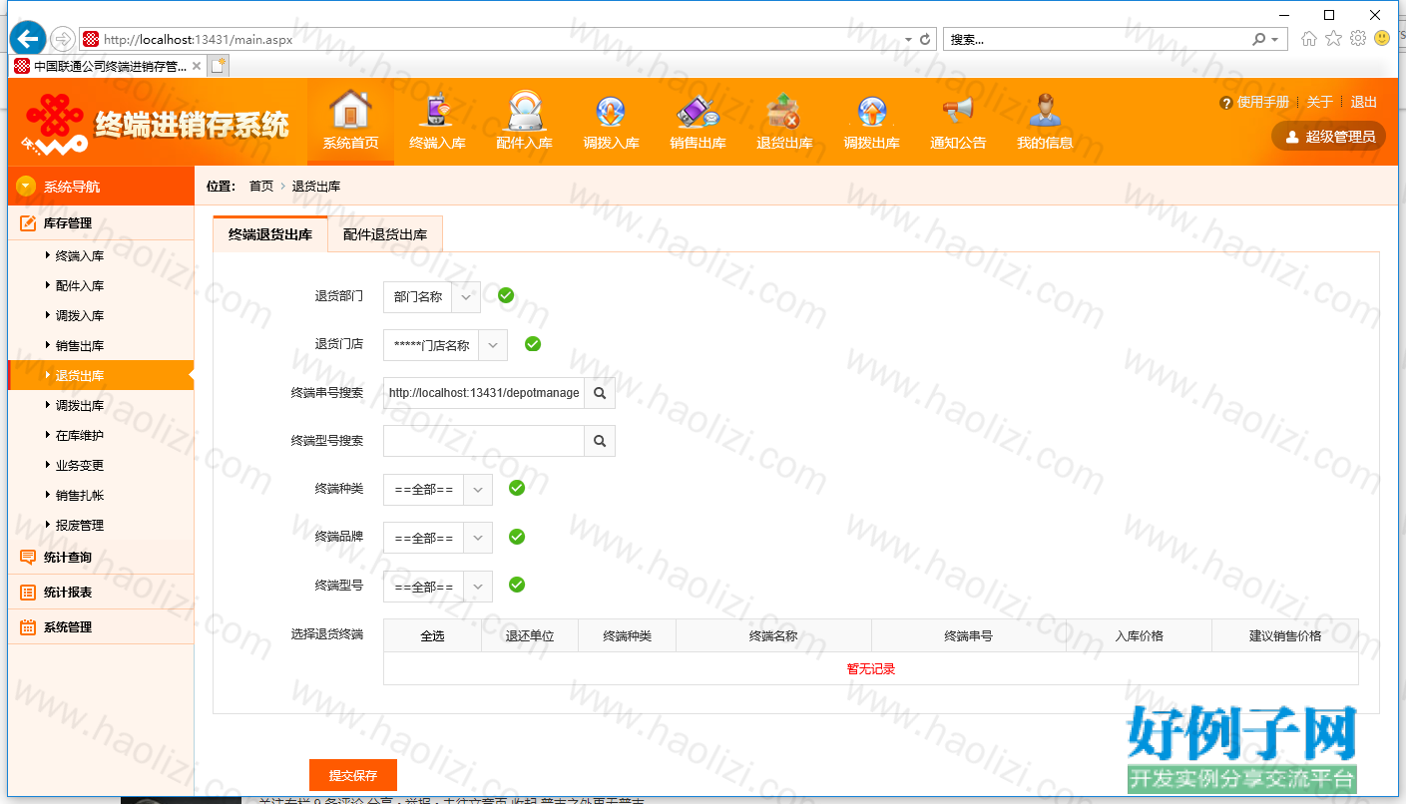
Task: Click the browser back arrow button
Action: coord(28,39)
